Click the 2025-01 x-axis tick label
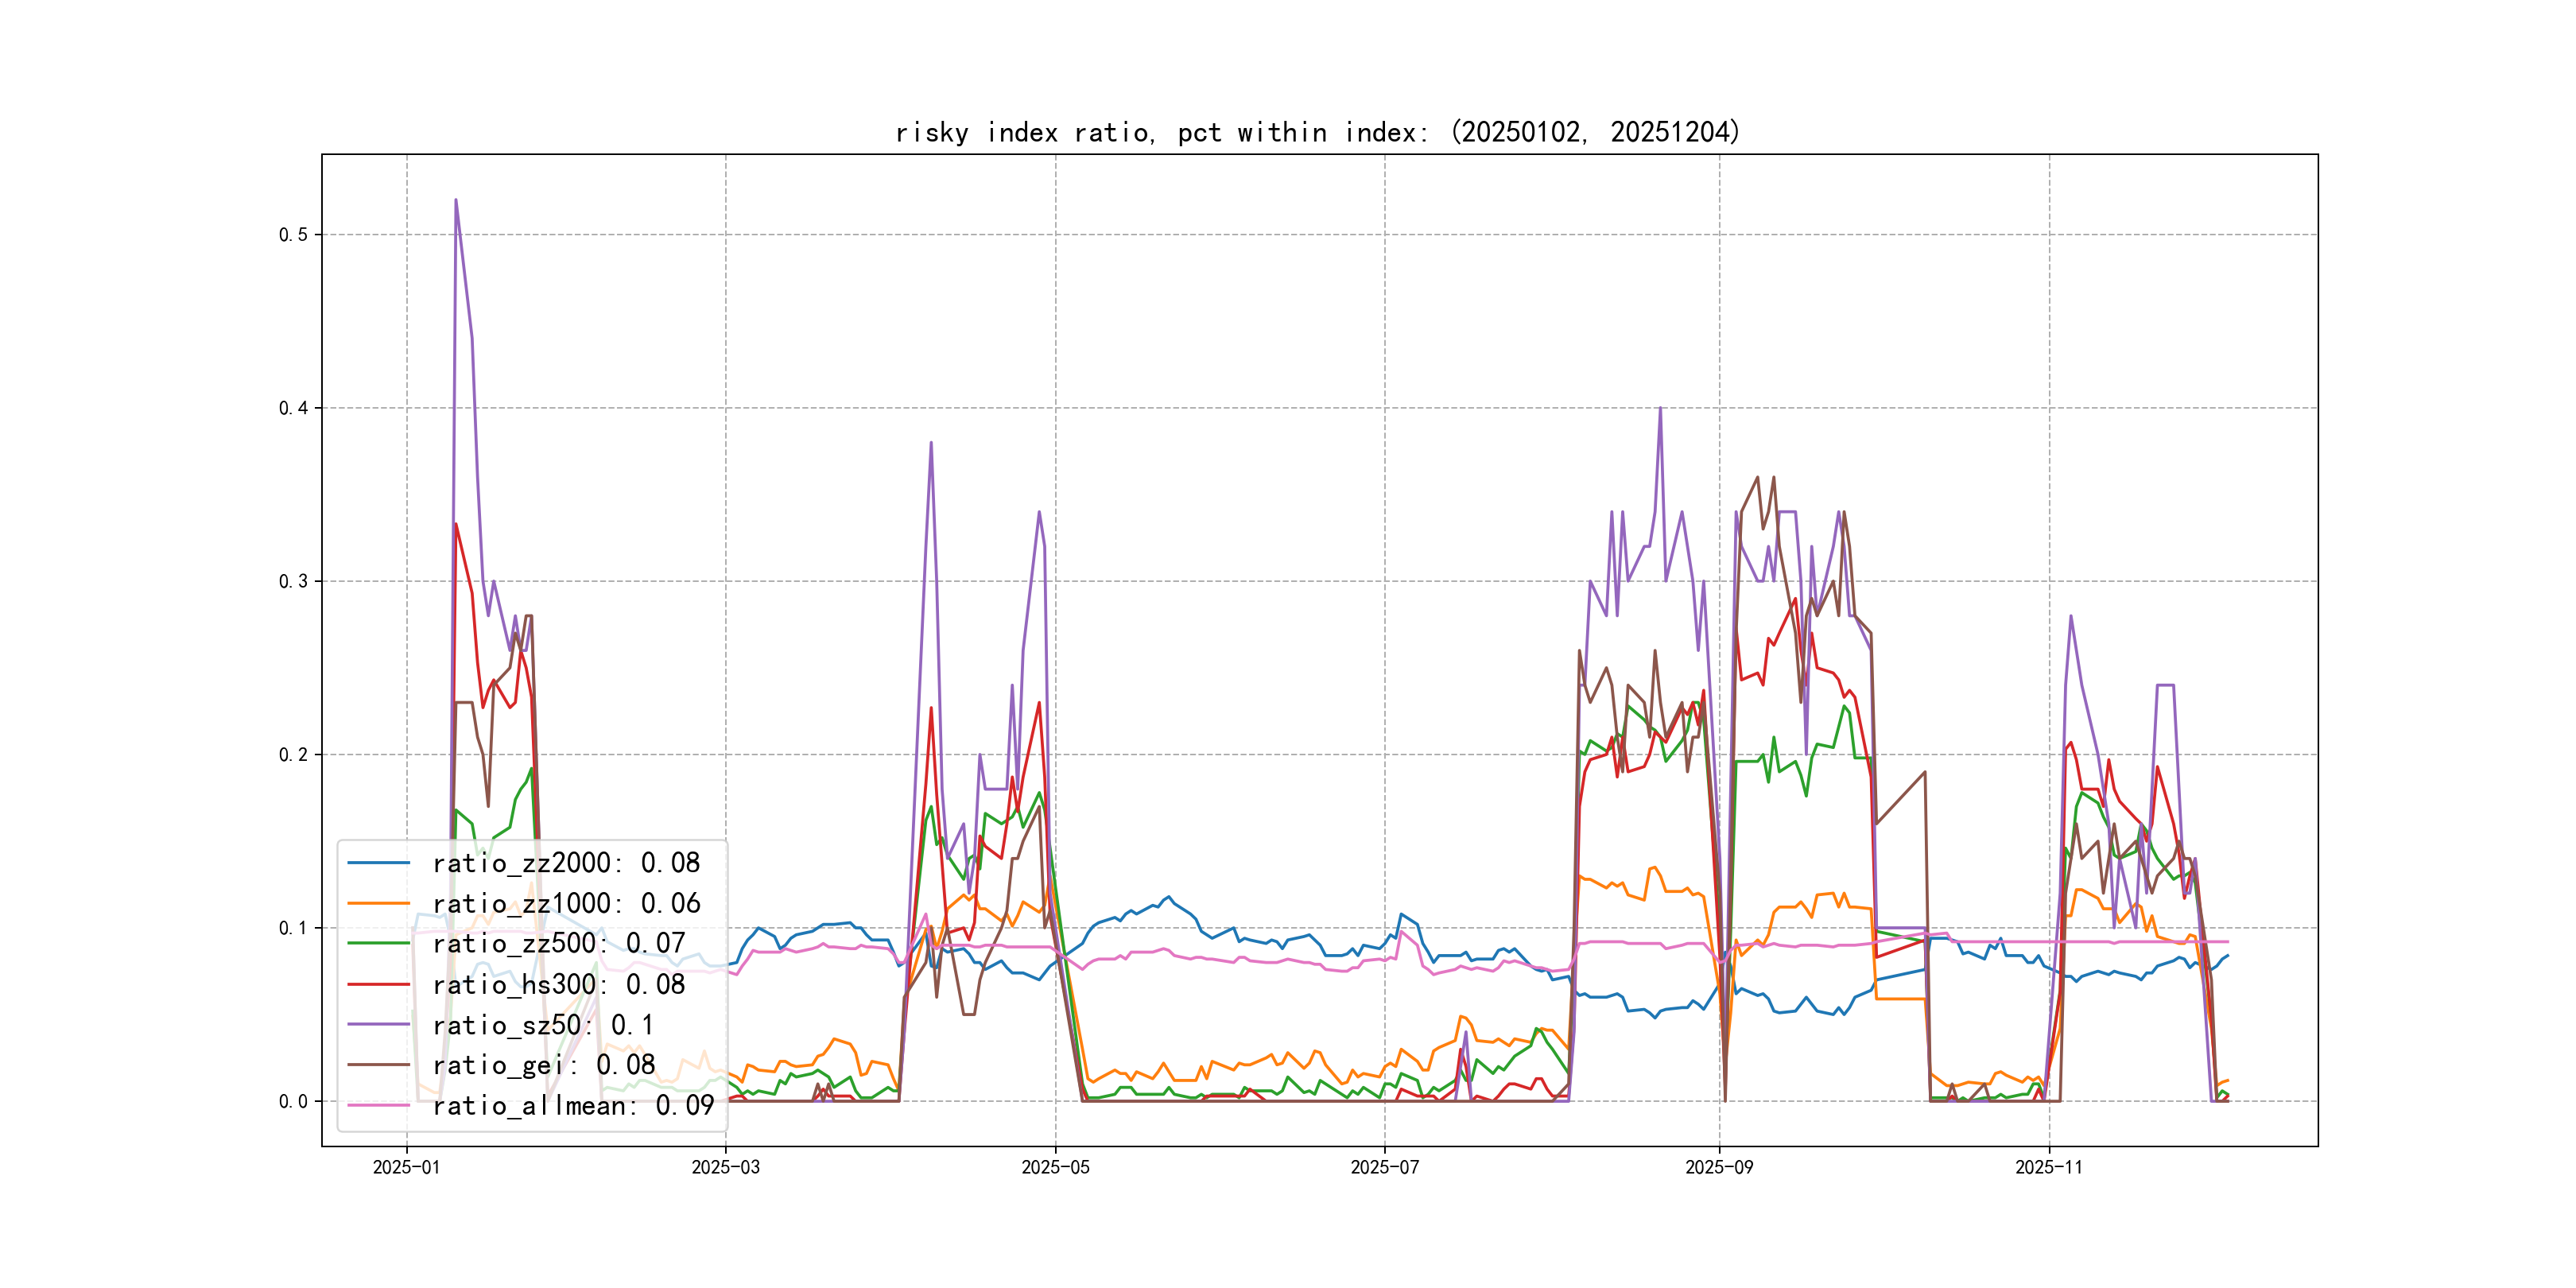The image size is (2576, 1288). click(406, 1167)
